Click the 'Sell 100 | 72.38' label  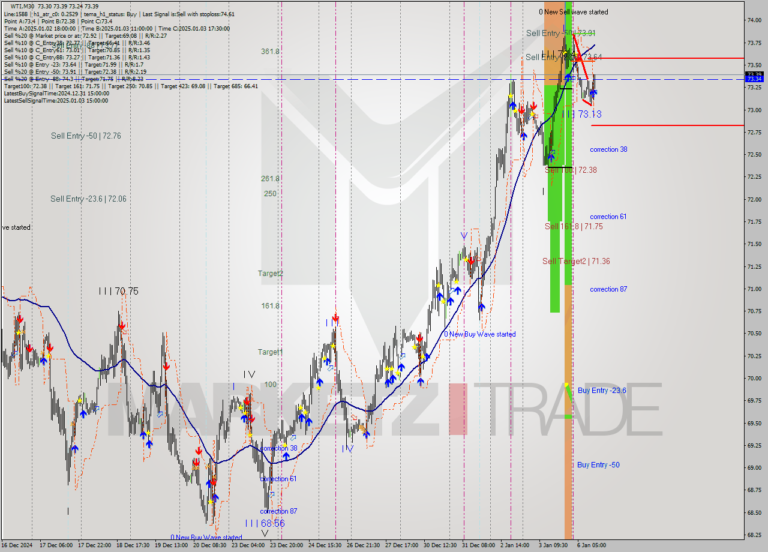(x=571, y=170)
